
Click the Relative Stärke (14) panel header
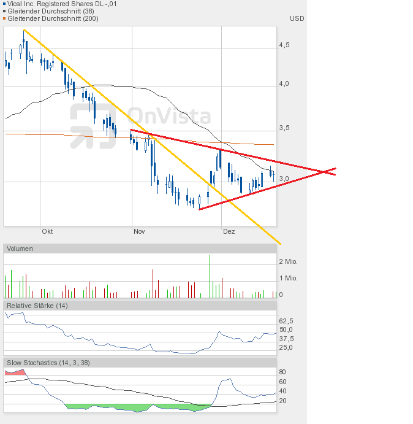pyautogui.click(x=140, y=306)
